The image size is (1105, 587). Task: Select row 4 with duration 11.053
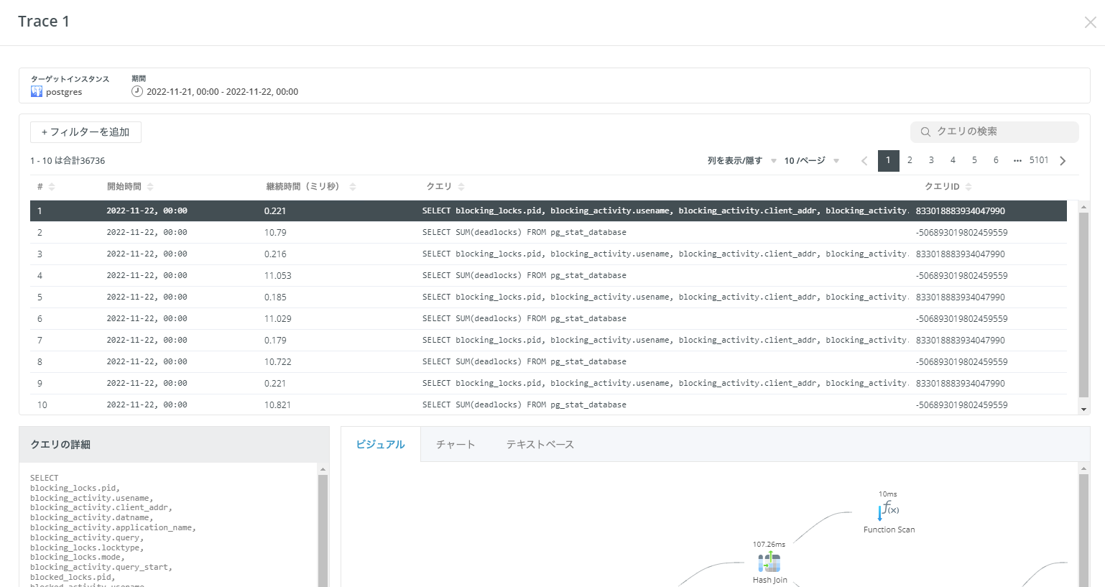click(x=548, y=276)
